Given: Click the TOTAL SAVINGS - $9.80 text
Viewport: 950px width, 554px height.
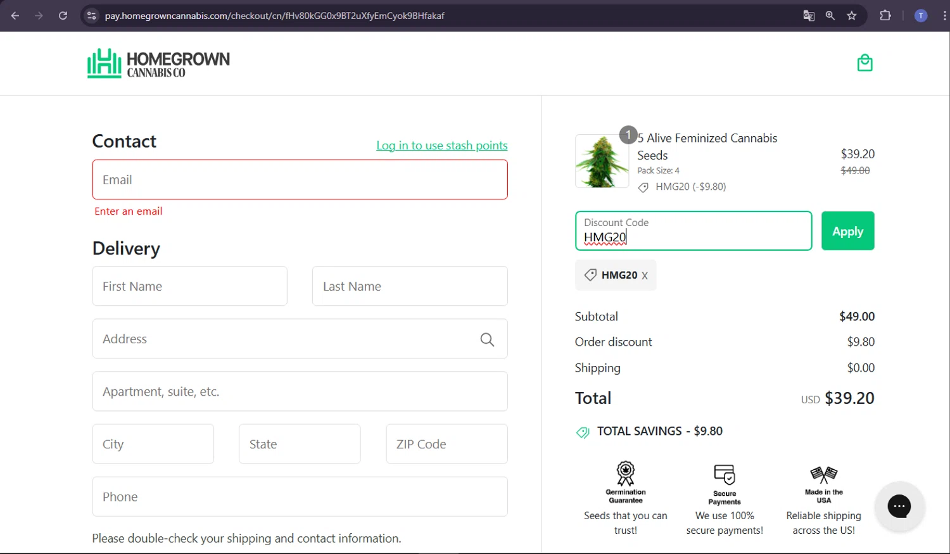Looking at the screenshot, I should [660, 431].
